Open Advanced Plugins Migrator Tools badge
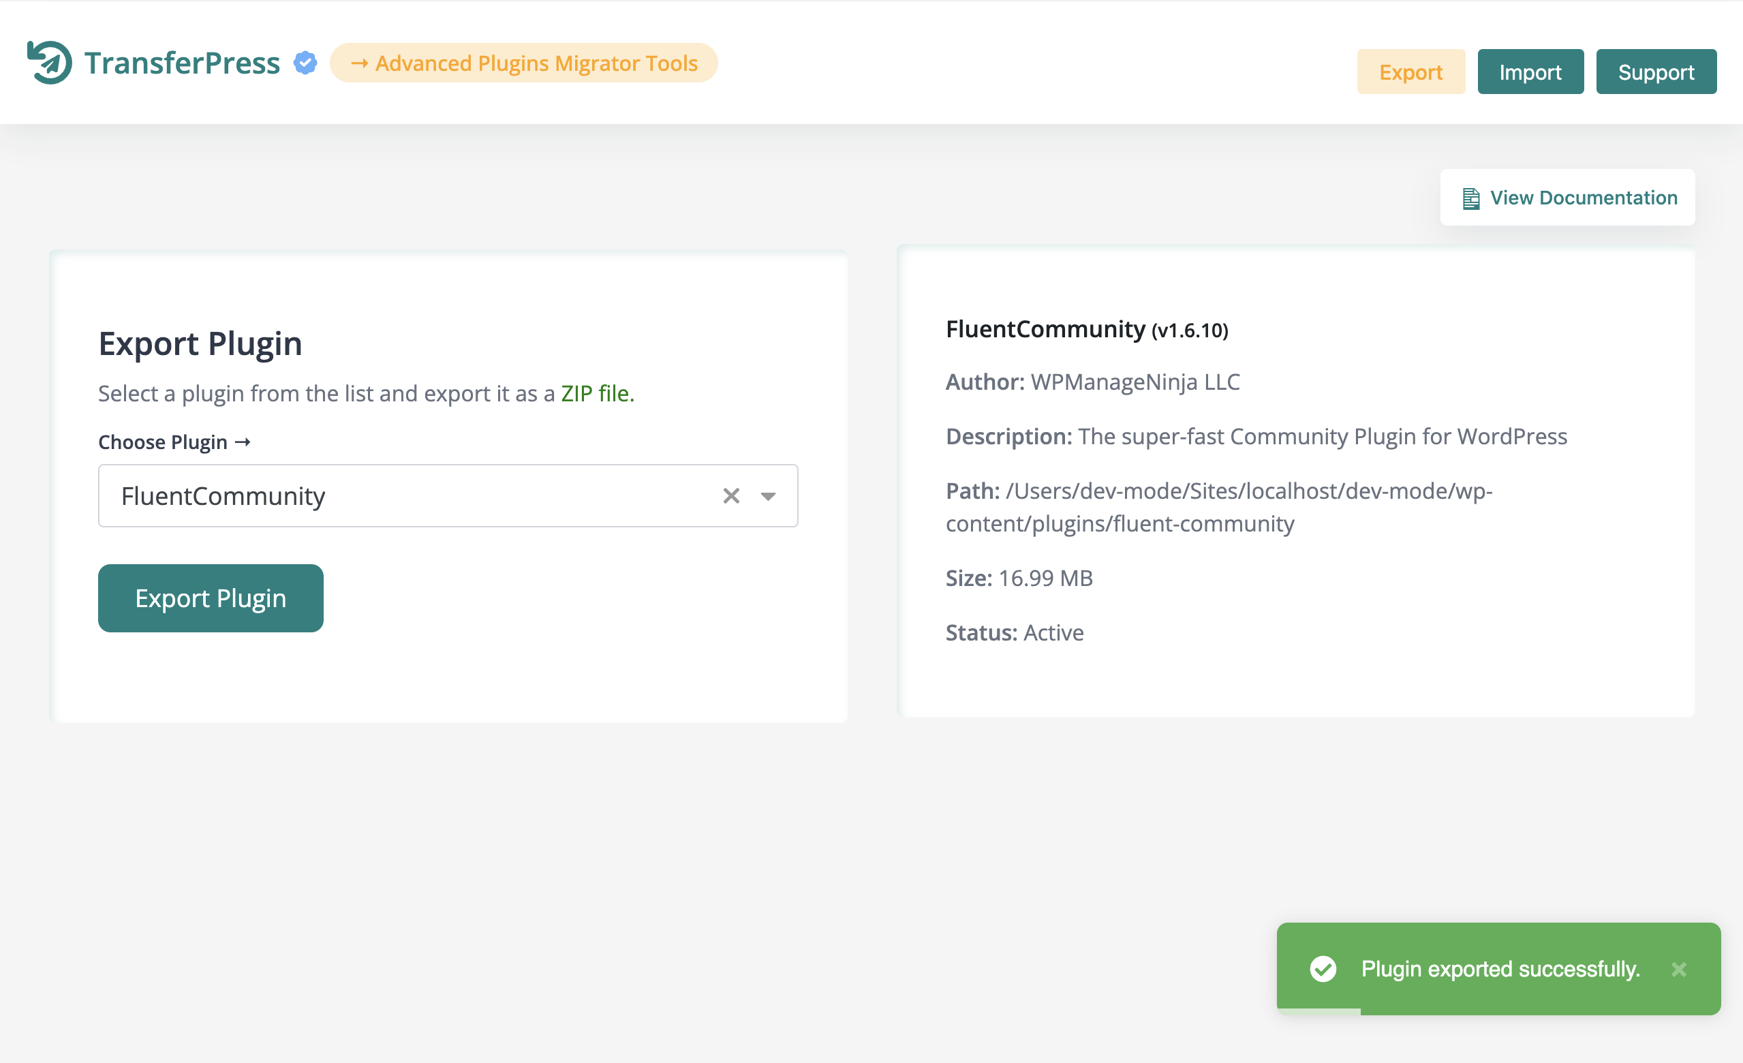Viewport: 1743px width, 1063px height. click(523, 63)
